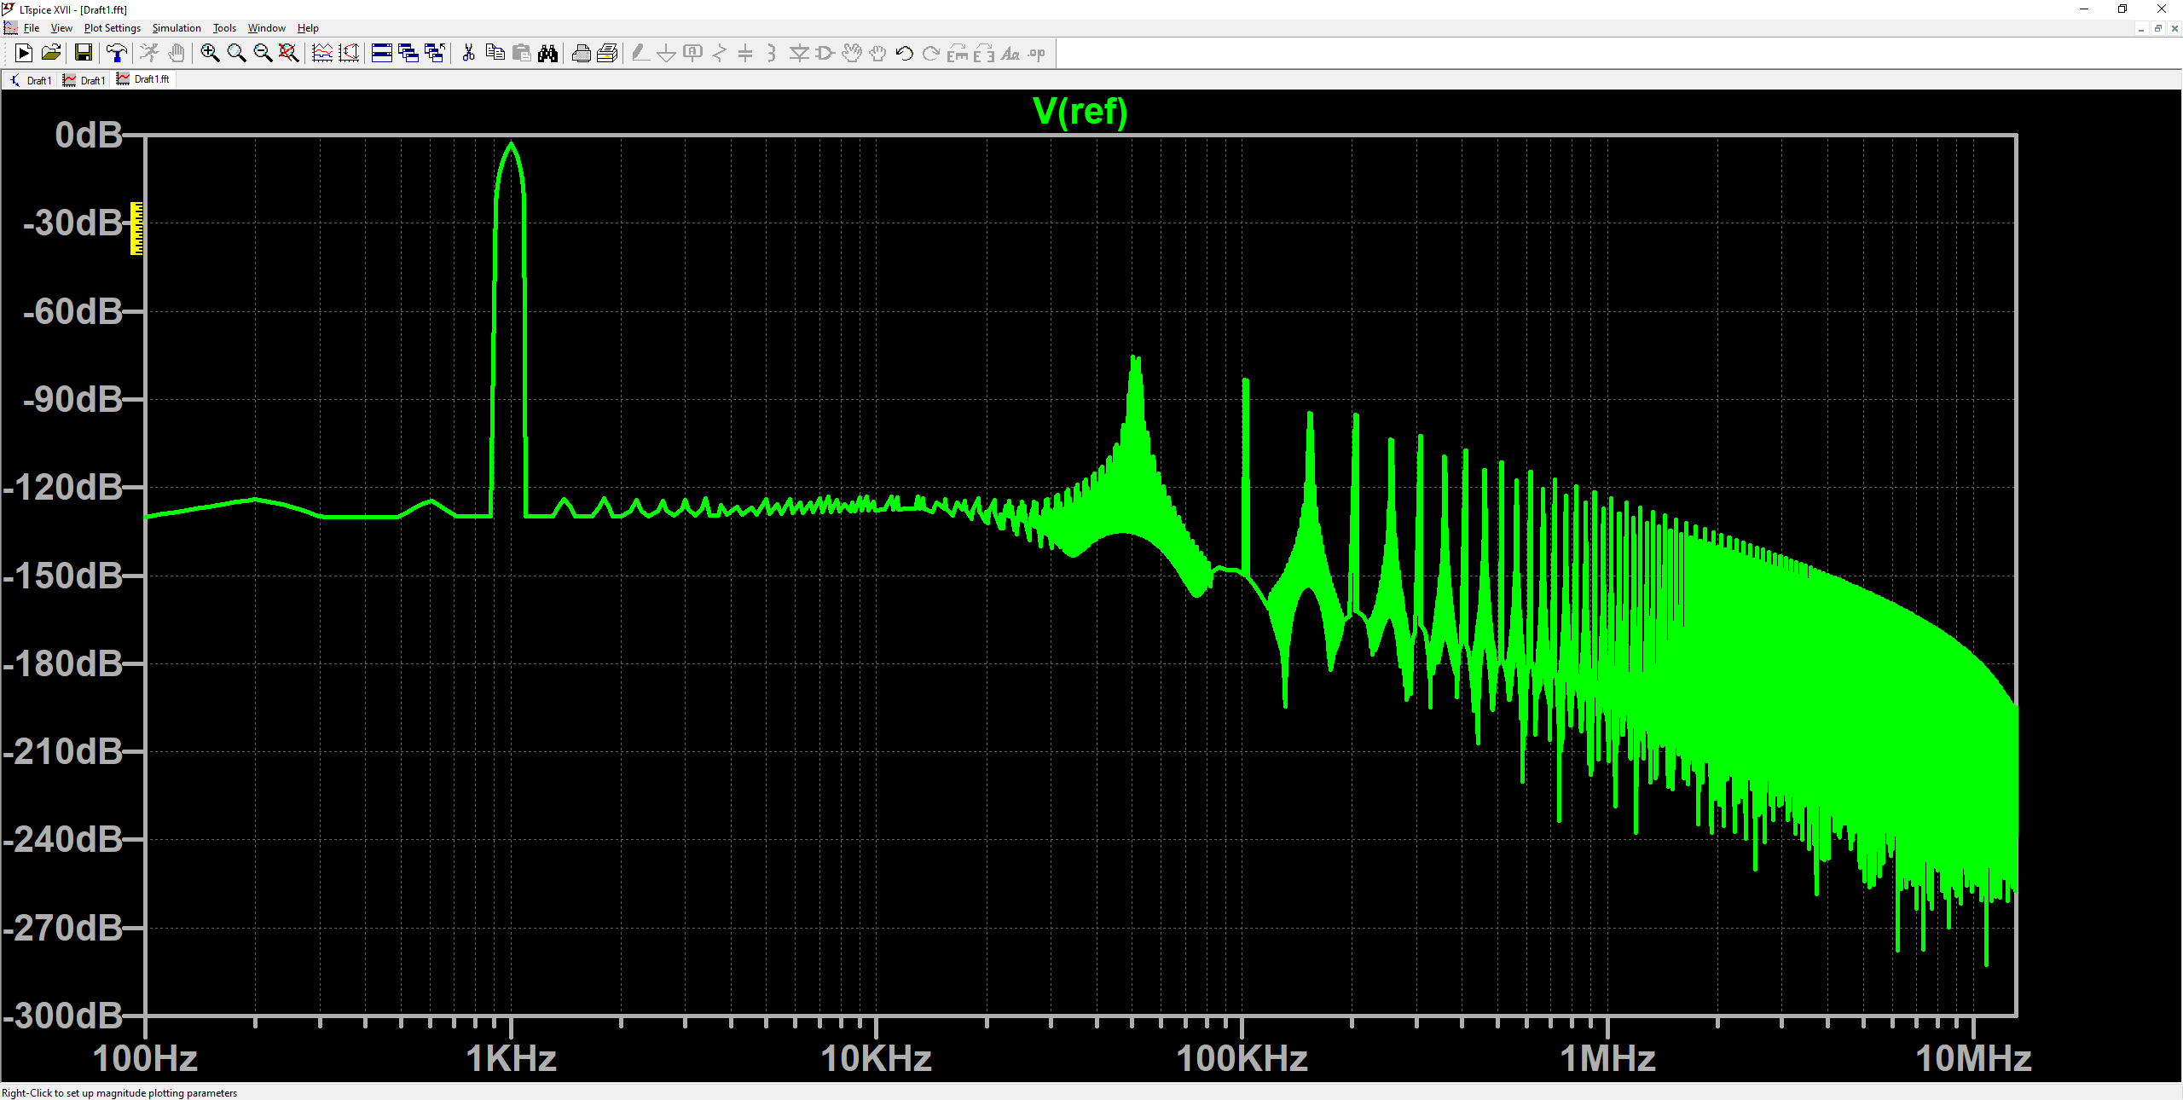Open a file with the folder icon
The height and width of the screenshot is (1100, 2183).
coord(51,54)
